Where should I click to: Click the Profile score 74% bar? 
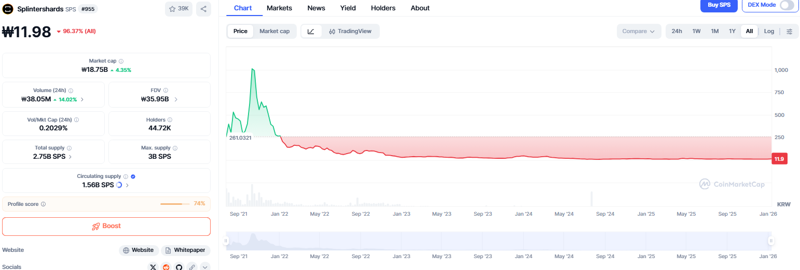coord(175,204)
